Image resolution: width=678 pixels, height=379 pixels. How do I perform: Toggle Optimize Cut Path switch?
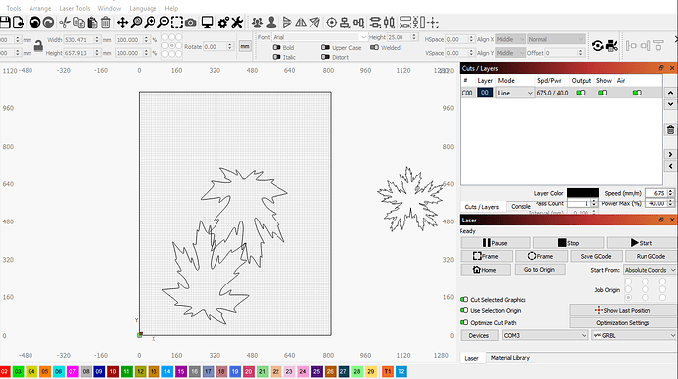click(463, 322)
